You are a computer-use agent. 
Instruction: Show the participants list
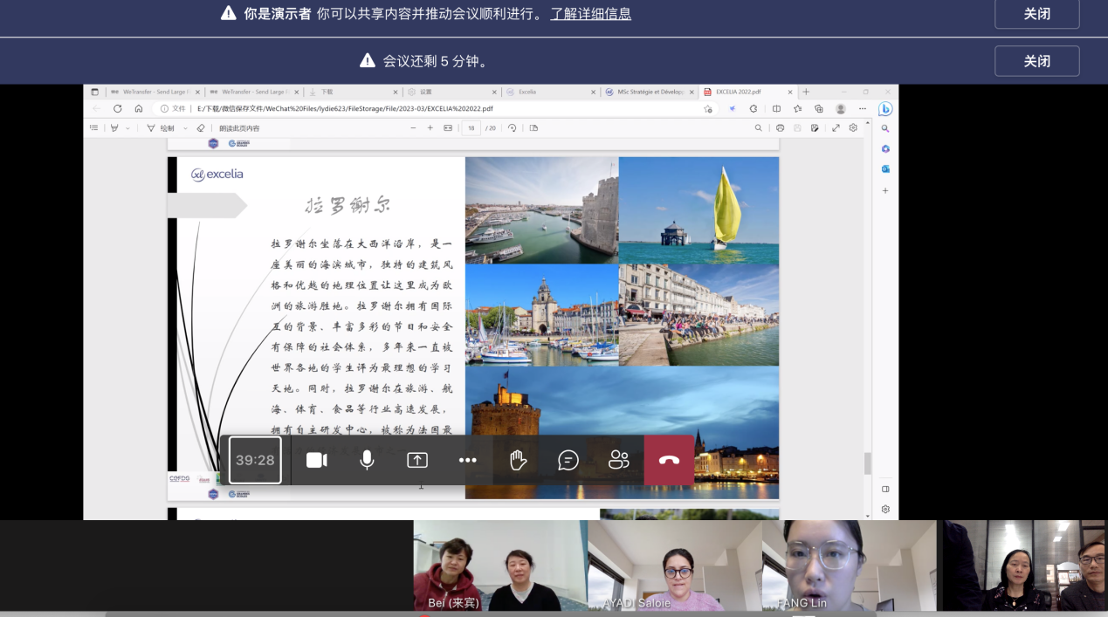click(619, 460)
